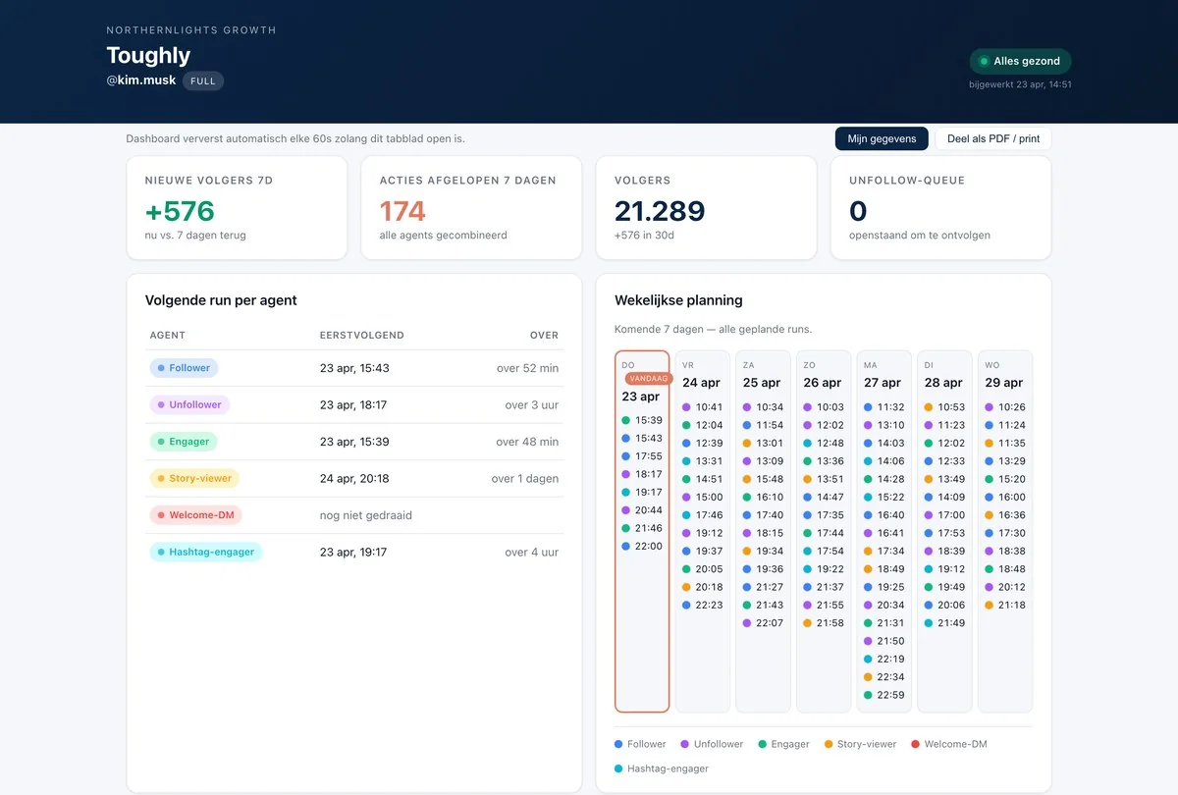Image resolution: width=1178 pixels, height=795 pixels.
Task: Click the 'over 4 uur' cell
Action: (x=532, y=552)
